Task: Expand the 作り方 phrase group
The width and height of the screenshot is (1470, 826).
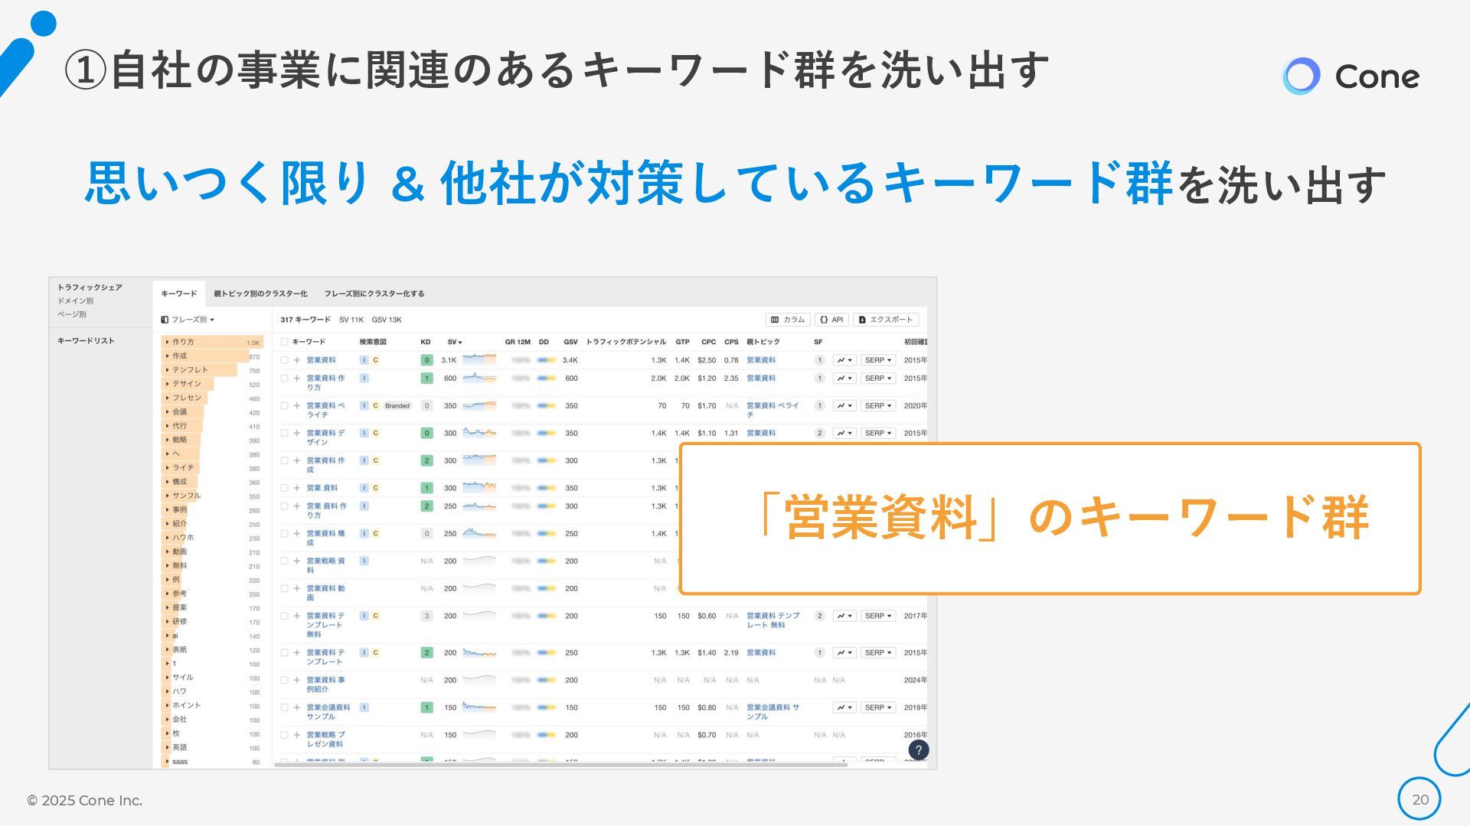Action: coord(168,342)
